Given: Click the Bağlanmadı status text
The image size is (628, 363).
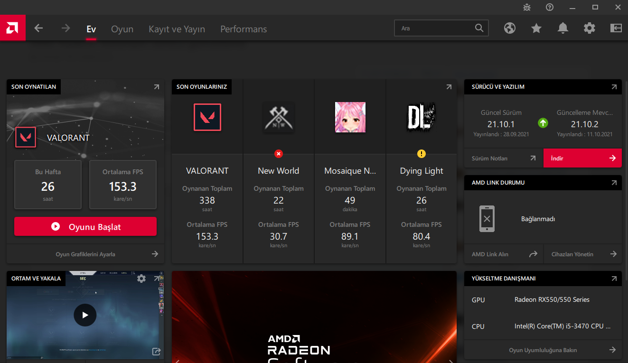Looking at the screenshot, I should pyautogui.click(x=538, y=219).
